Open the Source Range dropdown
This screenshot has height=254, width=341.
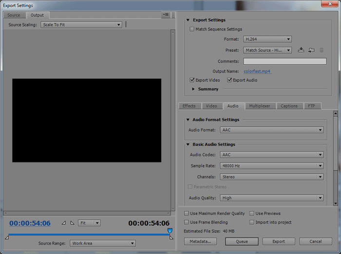click(103, 243)
